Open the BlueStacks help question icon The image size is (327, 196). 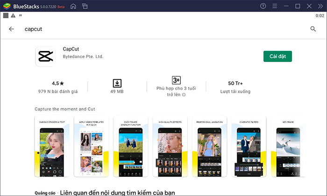tap(263, 6)
